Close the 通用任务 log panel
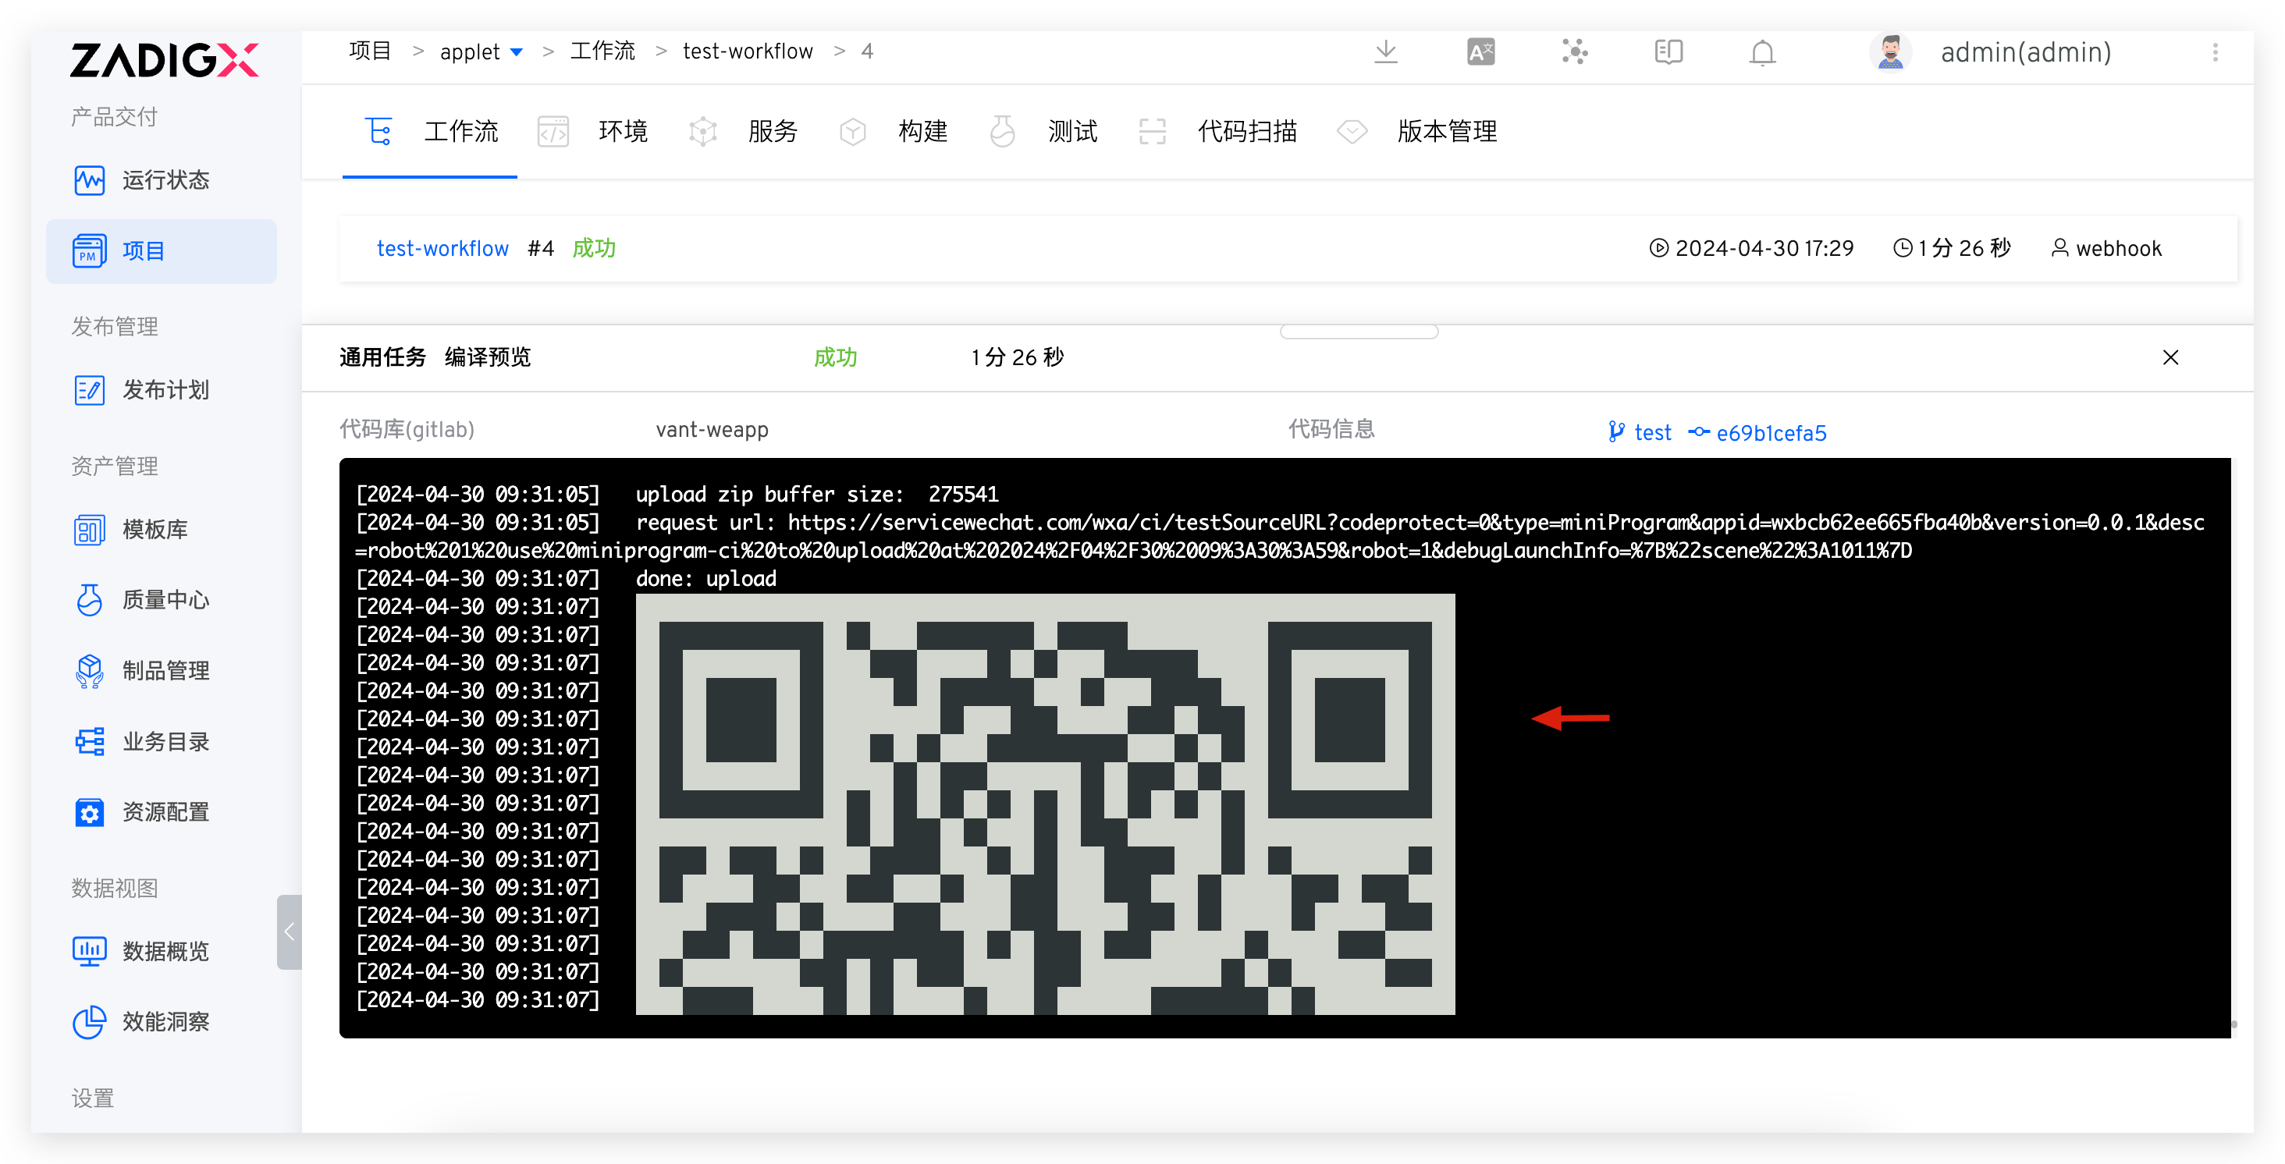2285x1164 pixels. point(2170,357)
